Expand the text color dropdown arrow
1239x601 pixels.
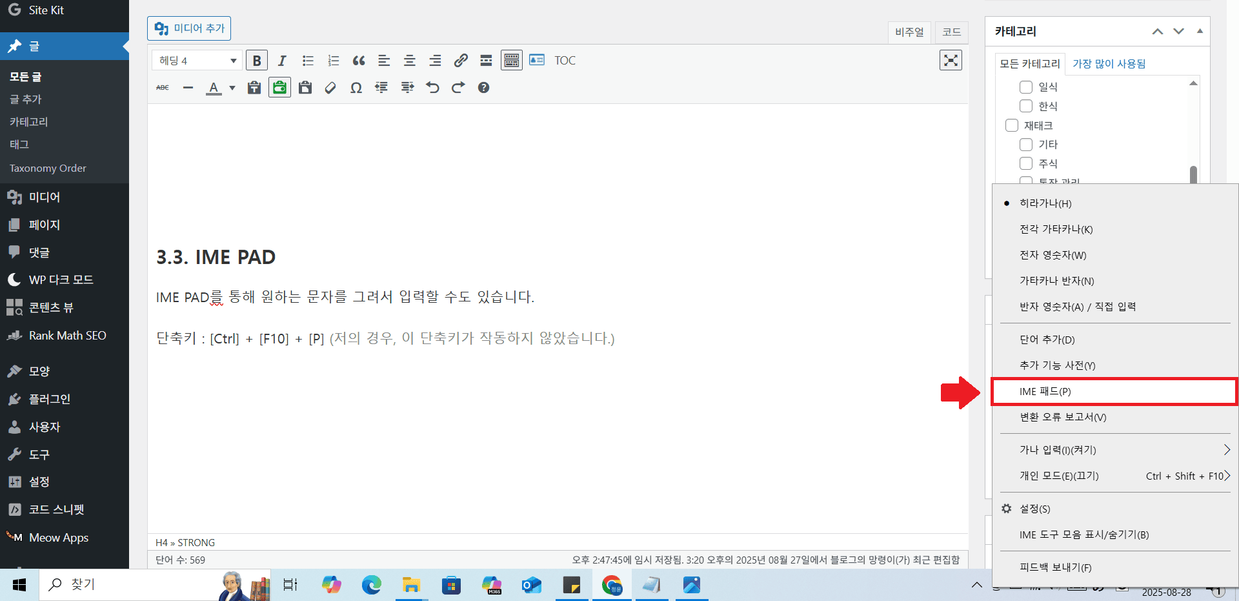click(x=232, y=88)
